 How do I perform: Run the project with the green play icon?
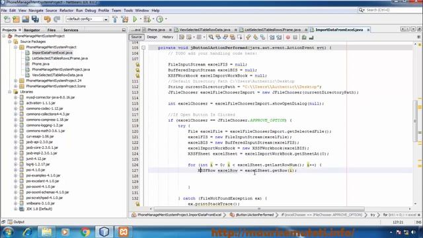click(x=135, y=19)
